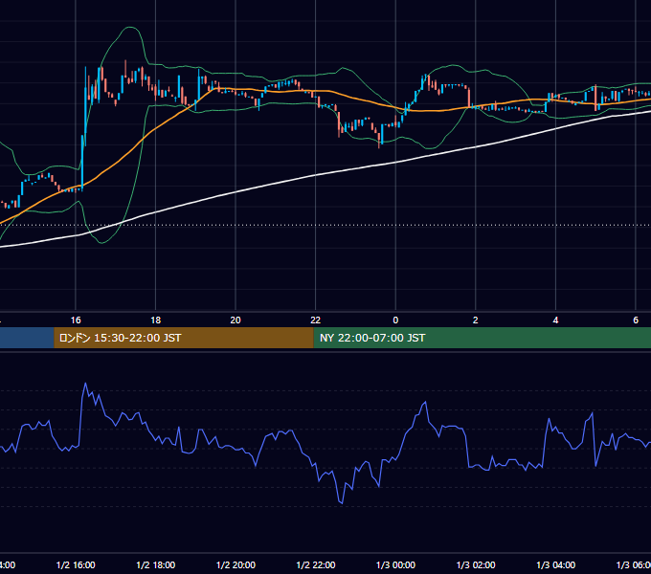Click the oscillator peak after 1/3 00:00

coord(425,403)
